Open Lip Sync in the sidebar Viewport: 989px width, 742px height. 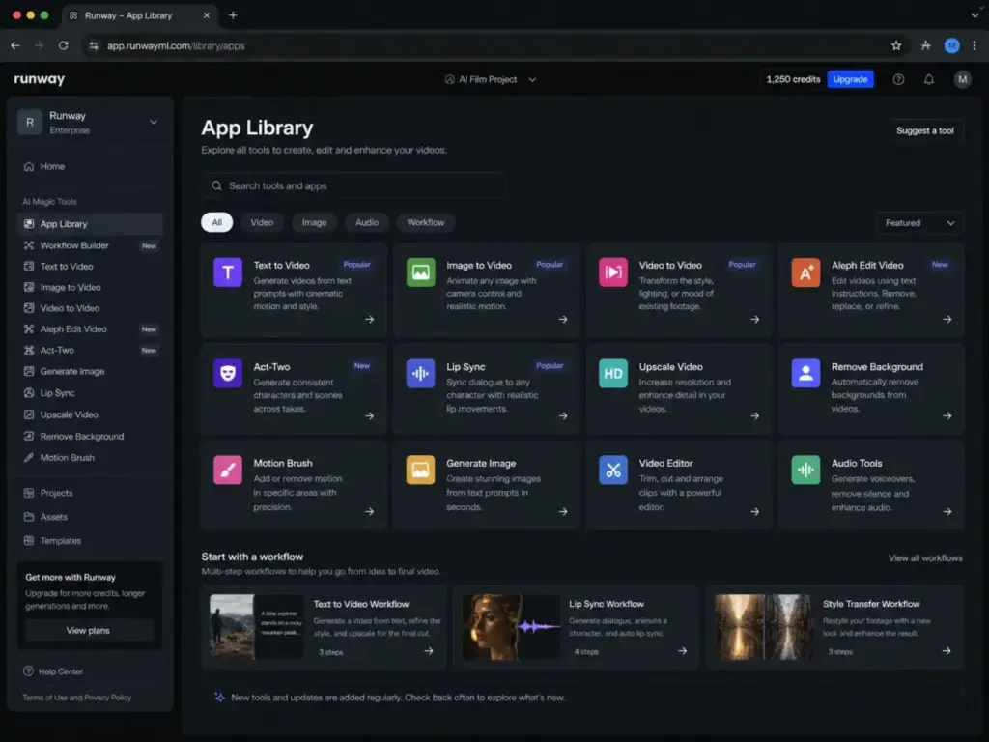(x=90, y=392)
